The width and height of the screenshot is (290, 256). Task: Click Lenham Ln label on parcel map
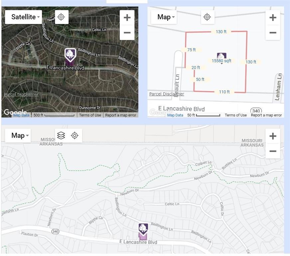pyautogui.click(x=278, y=87)
